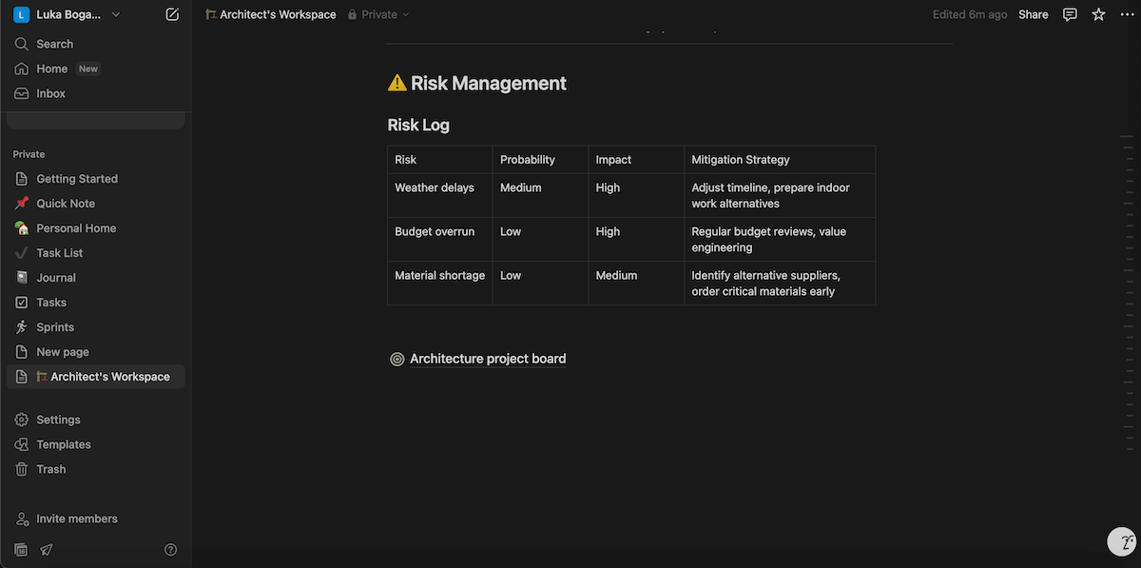Screen dimensions: 1141x568
Task: Click Invite members in the sidebar
Action: point(77,518)
